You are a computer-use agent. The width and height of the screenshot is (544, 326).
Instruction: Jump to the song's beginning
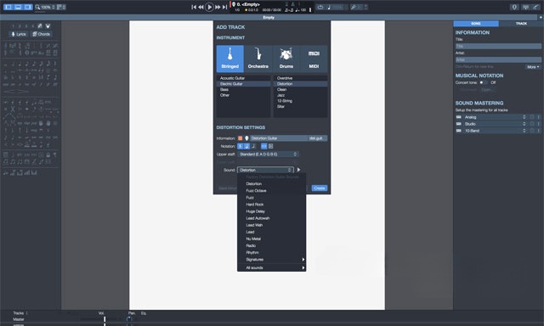(194, 7)
